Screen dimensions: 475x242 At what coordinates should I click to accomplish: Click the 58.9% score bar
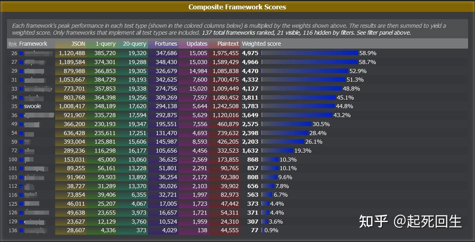[310, 53]
